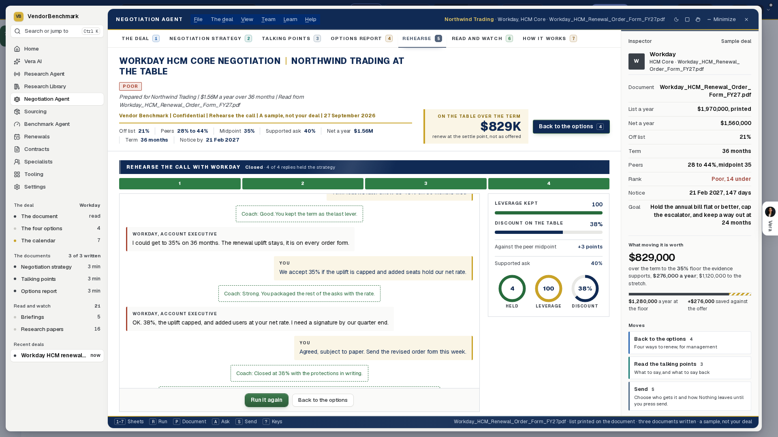Go to Renewals in the sidebar

pos(57,137)
